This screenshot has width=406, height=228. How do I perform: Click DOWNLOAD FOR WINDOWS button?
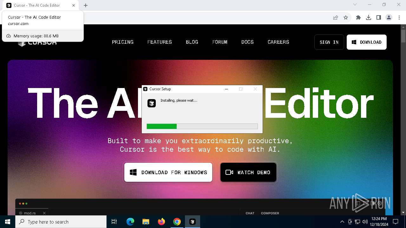[168, 172]
